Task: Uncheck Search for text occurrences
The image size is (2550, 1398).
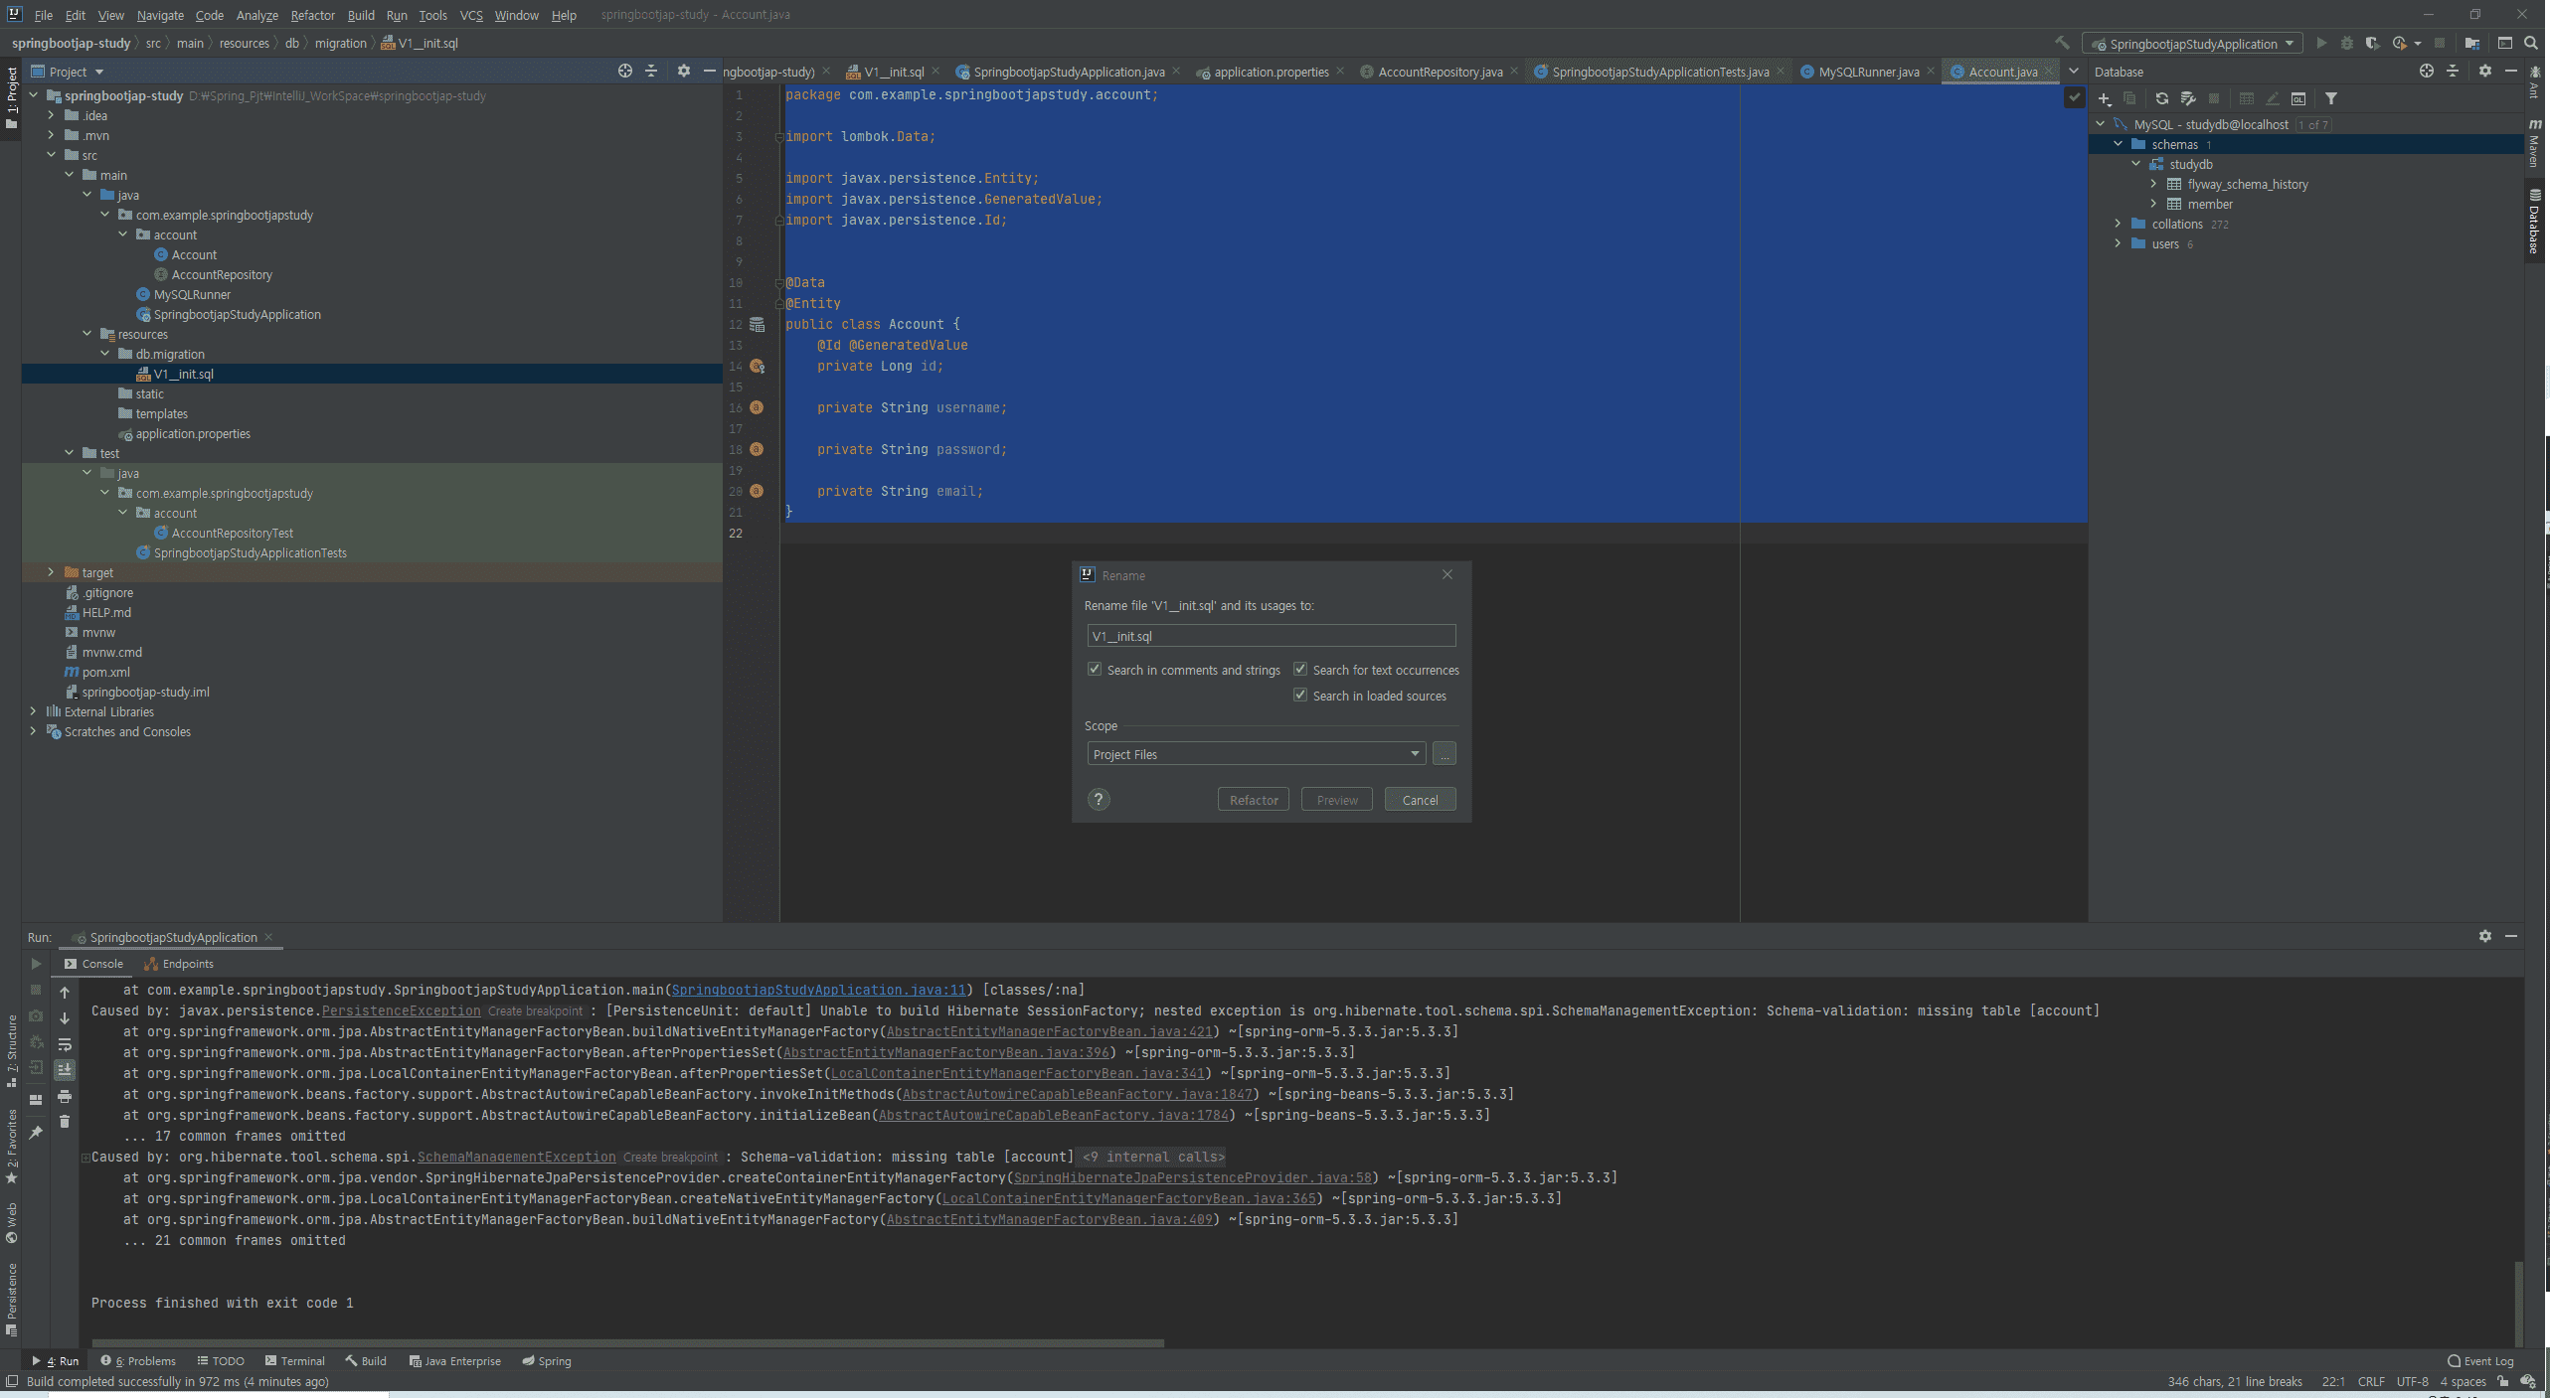Action: click(x=1300, y=669)
